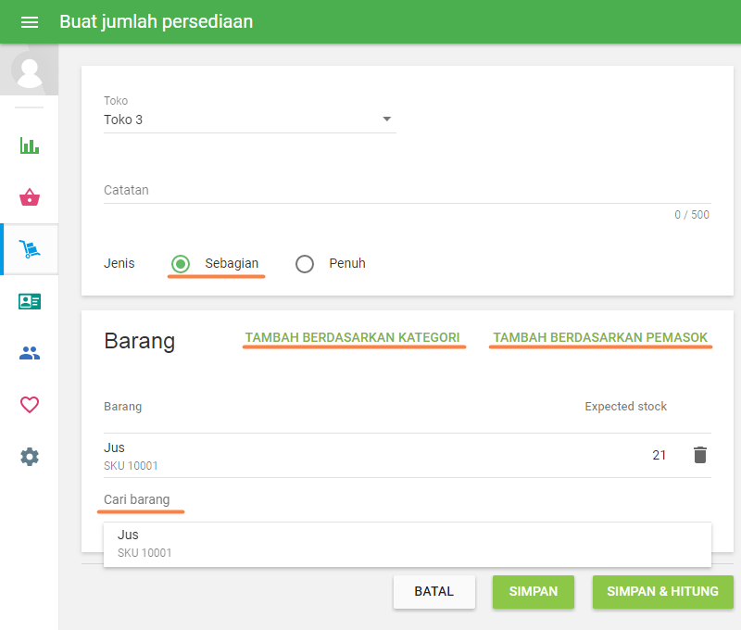This screenshot has height=630, width=741.
Task: Click TAMBAH BERDASARKAN KATEGORI link
Action: 354,338
